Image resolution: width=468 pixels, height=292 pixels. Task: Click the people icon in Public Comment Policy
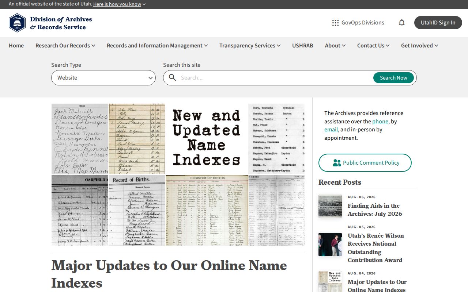click(337, 163)
